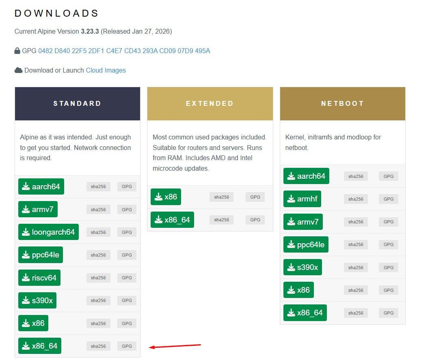Download Netboot s390x image
The height and width of the screenshot is (362, 430).
pos(303,267)
